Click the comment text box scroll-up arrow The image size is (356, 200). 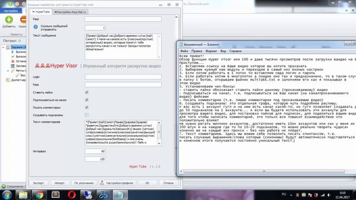pyautogui.click(x=159, y=123)
